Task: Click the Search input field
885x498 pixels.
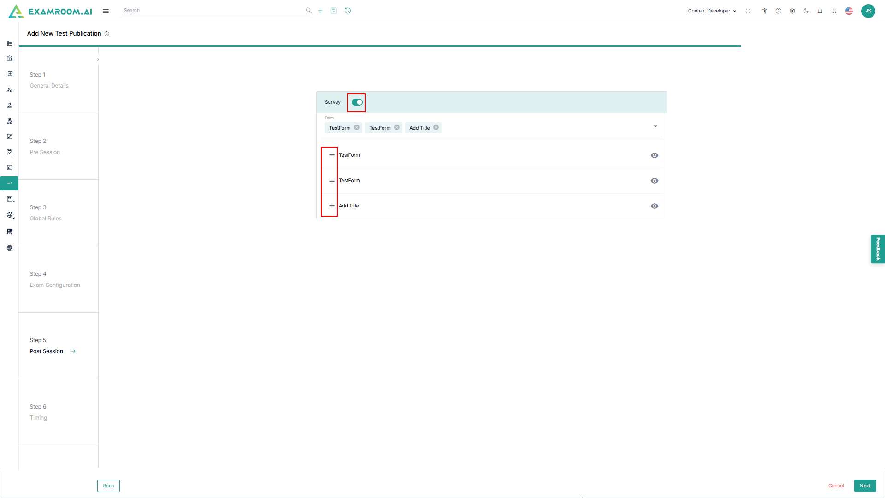Action: tap(212, 11)
